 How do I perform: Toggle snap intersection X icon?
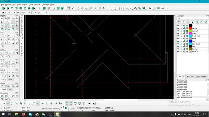coord(38,104)
